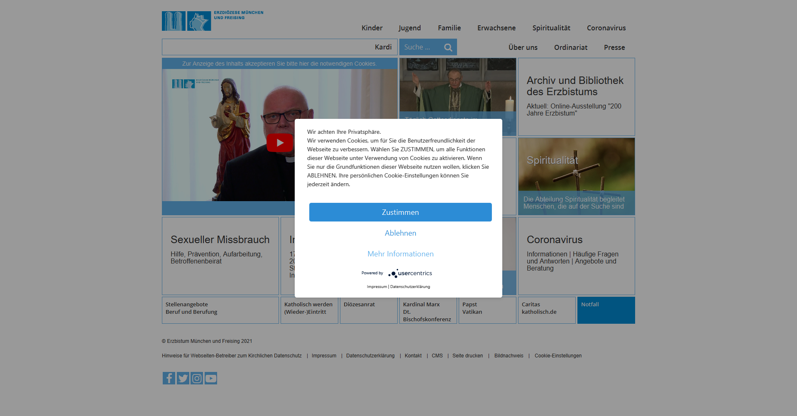Open the Familie menu
The width and height of the screenshot is (797, 416).
(x=450, y=28)
